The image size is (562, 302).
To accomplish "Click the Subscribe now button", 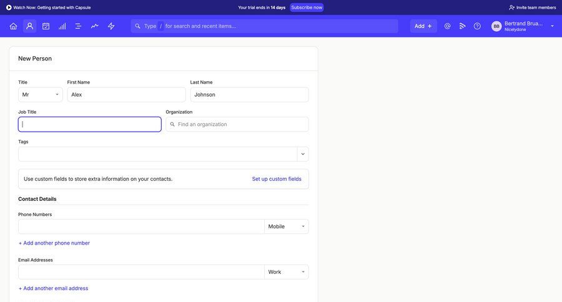I will click(307, 7).
